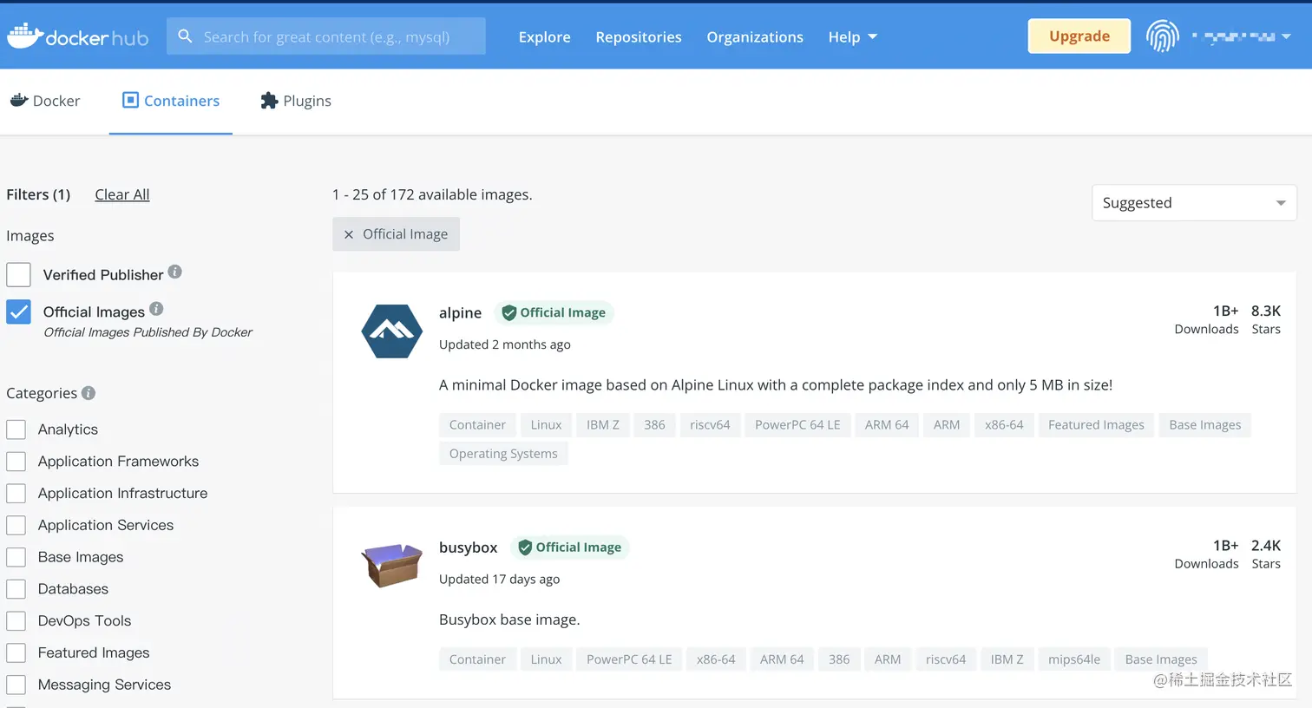Select Application Infrastructure checkbox

click(16, 494)
